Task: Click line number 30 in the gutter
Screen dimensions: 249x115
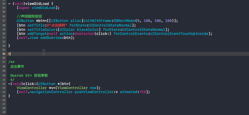Action: pos(4,34)
